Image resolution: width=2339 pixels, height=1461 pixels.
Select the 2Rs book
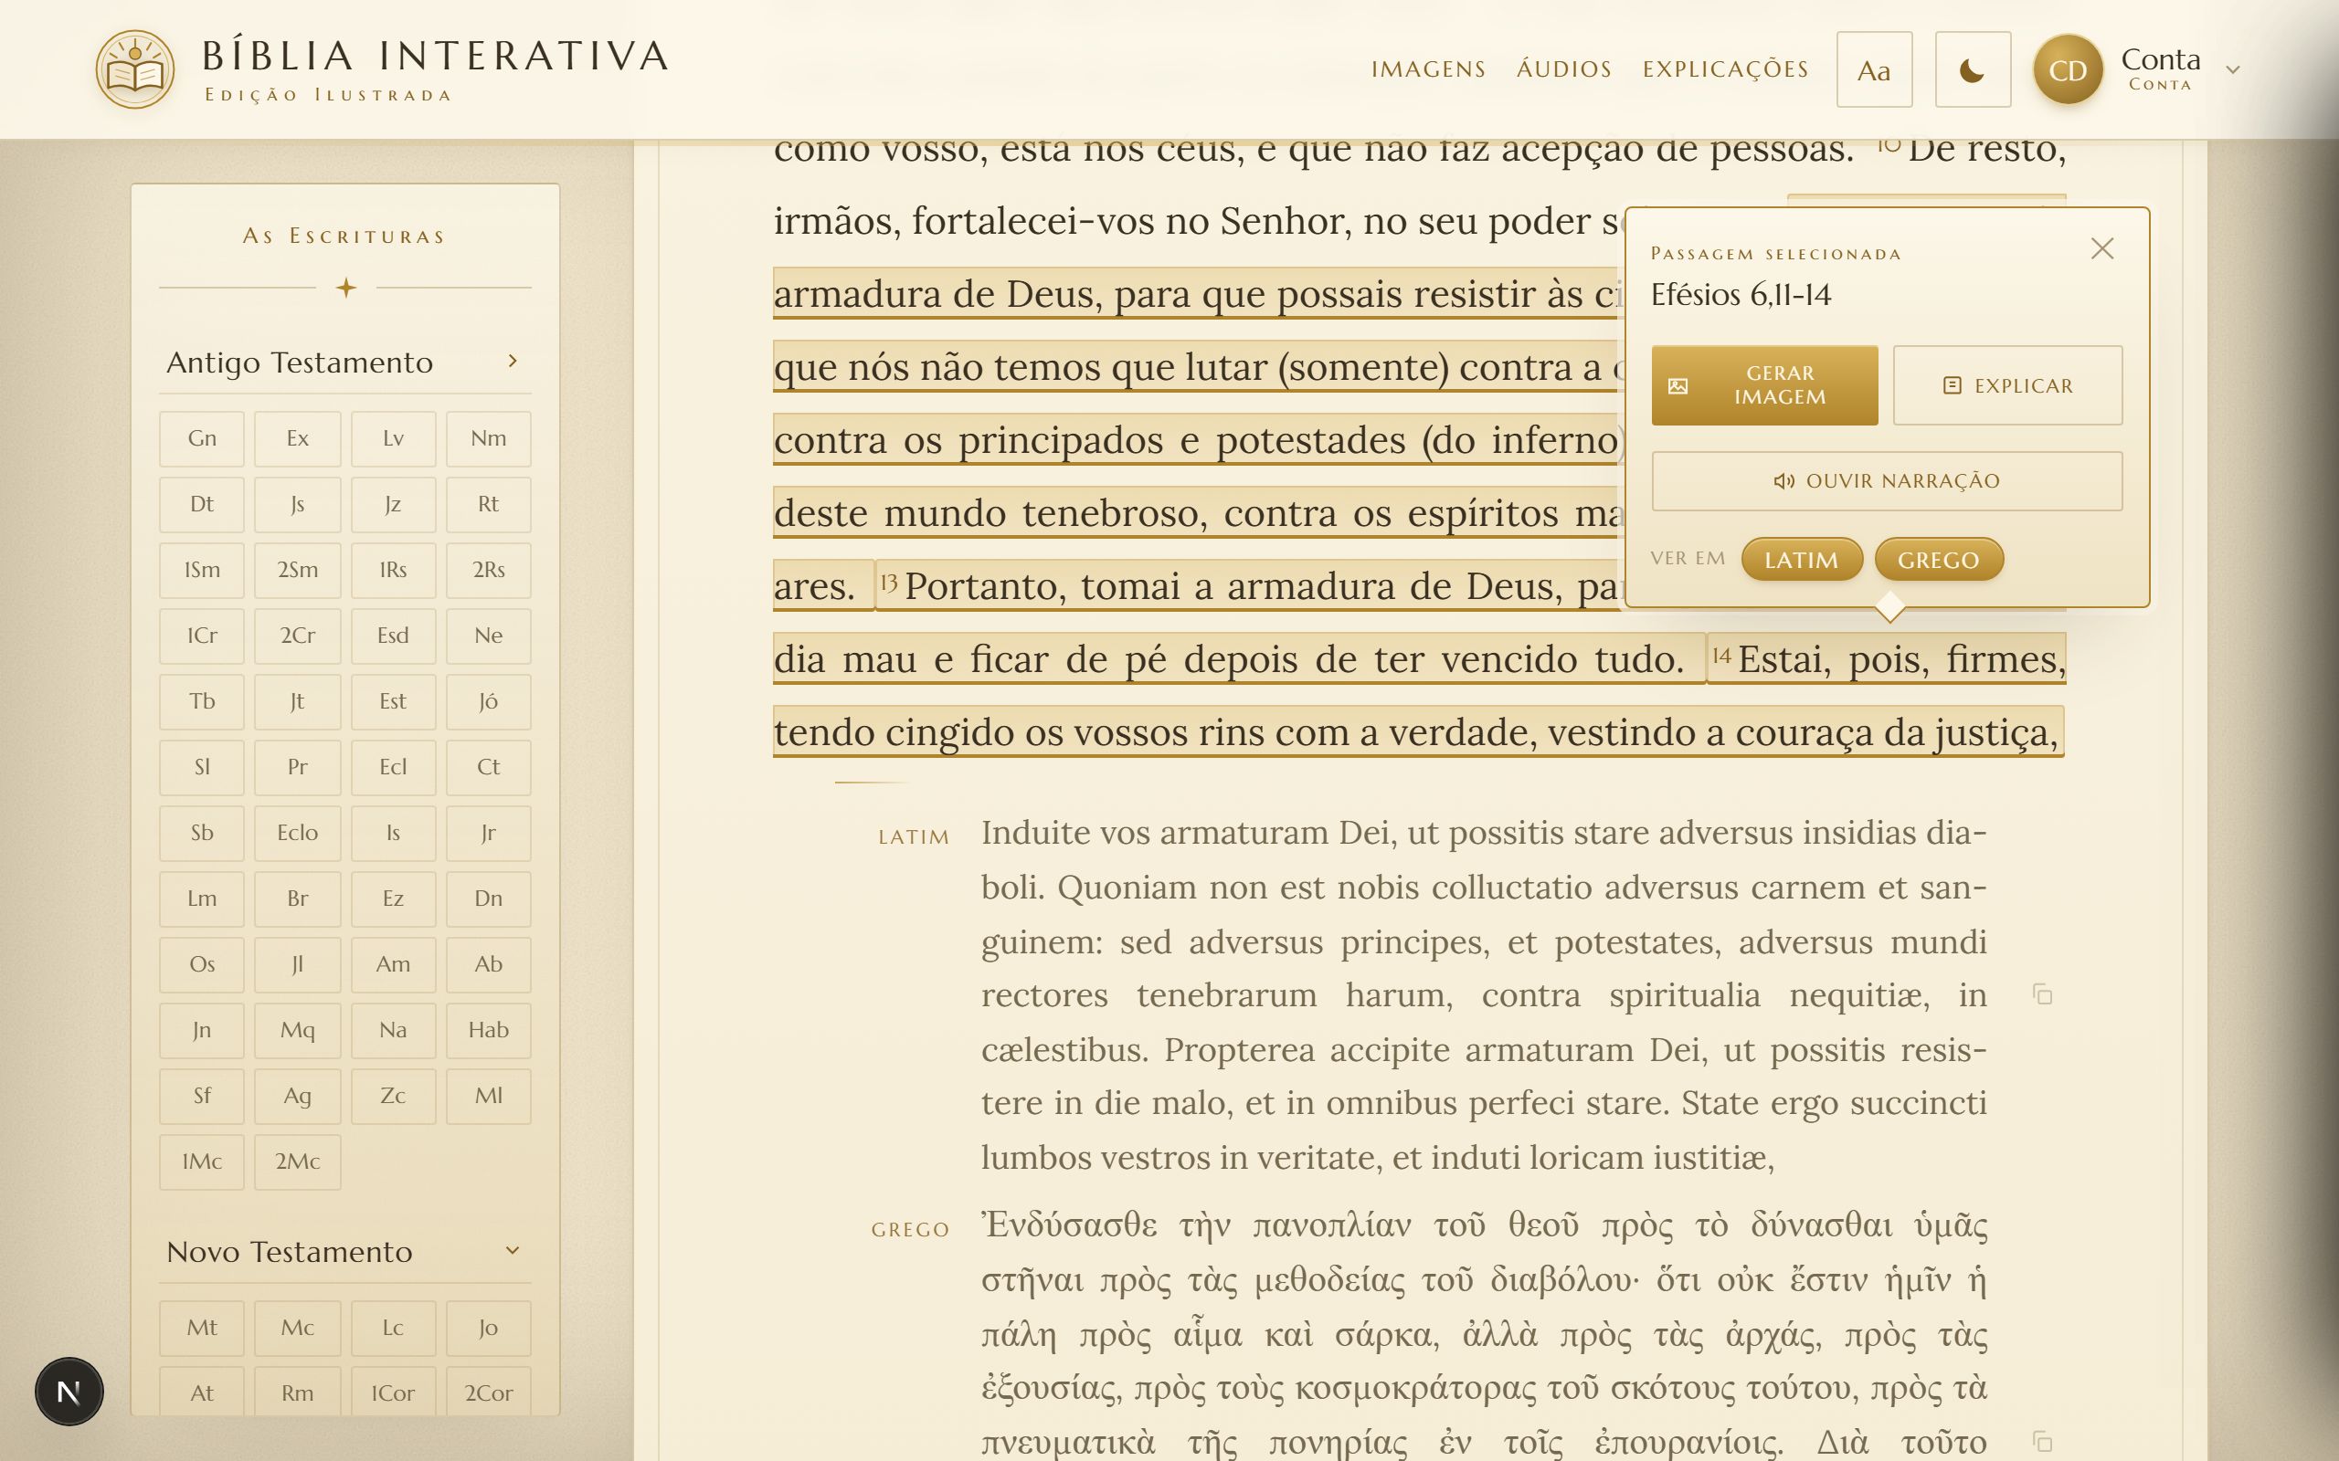point(489,570)
